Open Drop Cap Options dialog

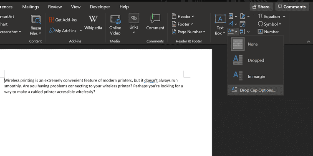(255, 90)
